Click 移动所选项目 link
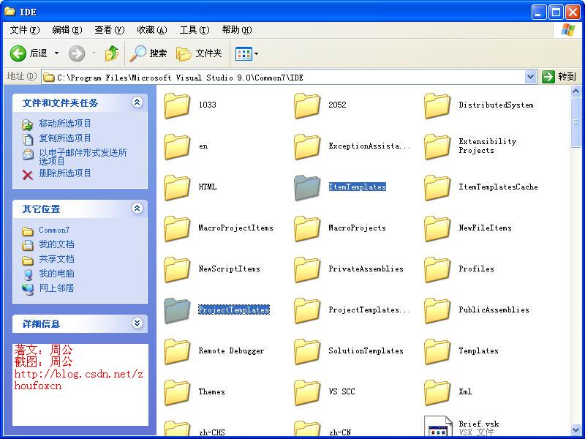Screen dimensions: 585x439 coord(65,123)
